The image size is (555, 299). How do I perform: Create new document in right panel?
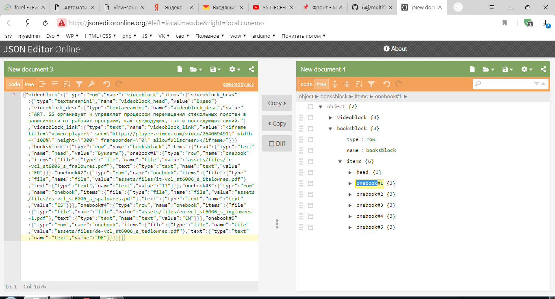click(x=472, y=69)
